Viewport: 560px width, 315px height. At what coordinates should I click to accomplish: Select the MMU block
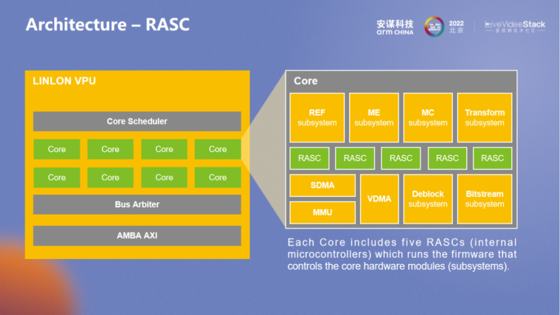[323, 212]
